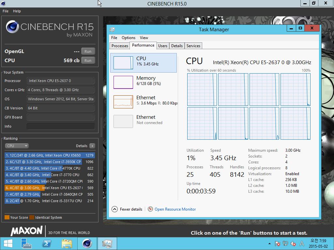The width and height of the screenshot is (334, 250).
Task: Select ranking entry Intel Core i5-3317U
Action: 50,201
